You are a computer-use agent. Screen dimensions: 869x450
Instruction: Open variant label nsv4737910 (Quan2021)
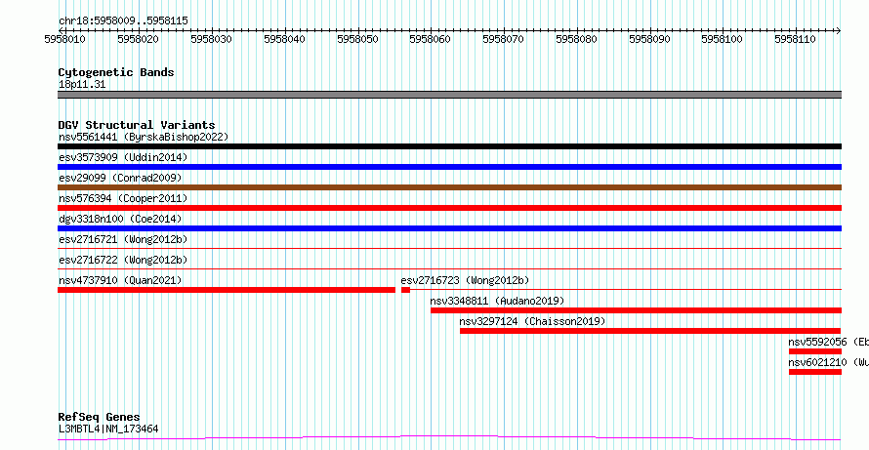[x=120, y=280]
